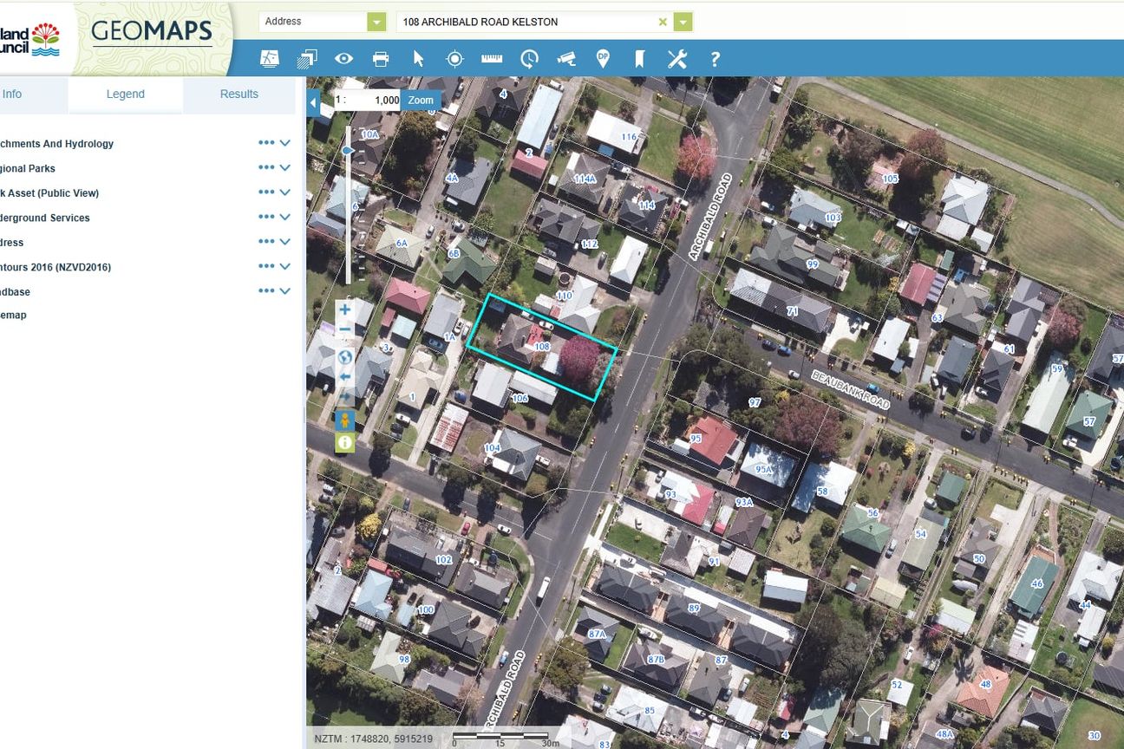
Task: Click the map scale input box
Action: pos(374,100)
